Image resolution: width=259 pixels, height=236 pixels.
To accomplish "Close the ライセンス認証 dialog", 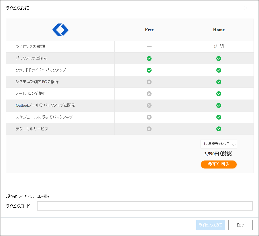I will (x=246, y=8).
